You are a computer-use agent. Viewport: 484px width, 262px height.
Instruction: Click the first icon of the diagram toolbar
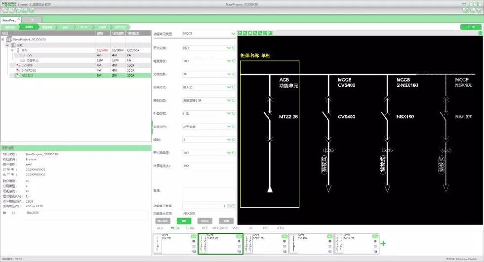coord(240,33)
